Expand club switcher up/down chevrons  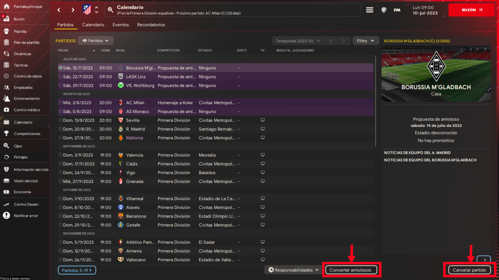97,10
